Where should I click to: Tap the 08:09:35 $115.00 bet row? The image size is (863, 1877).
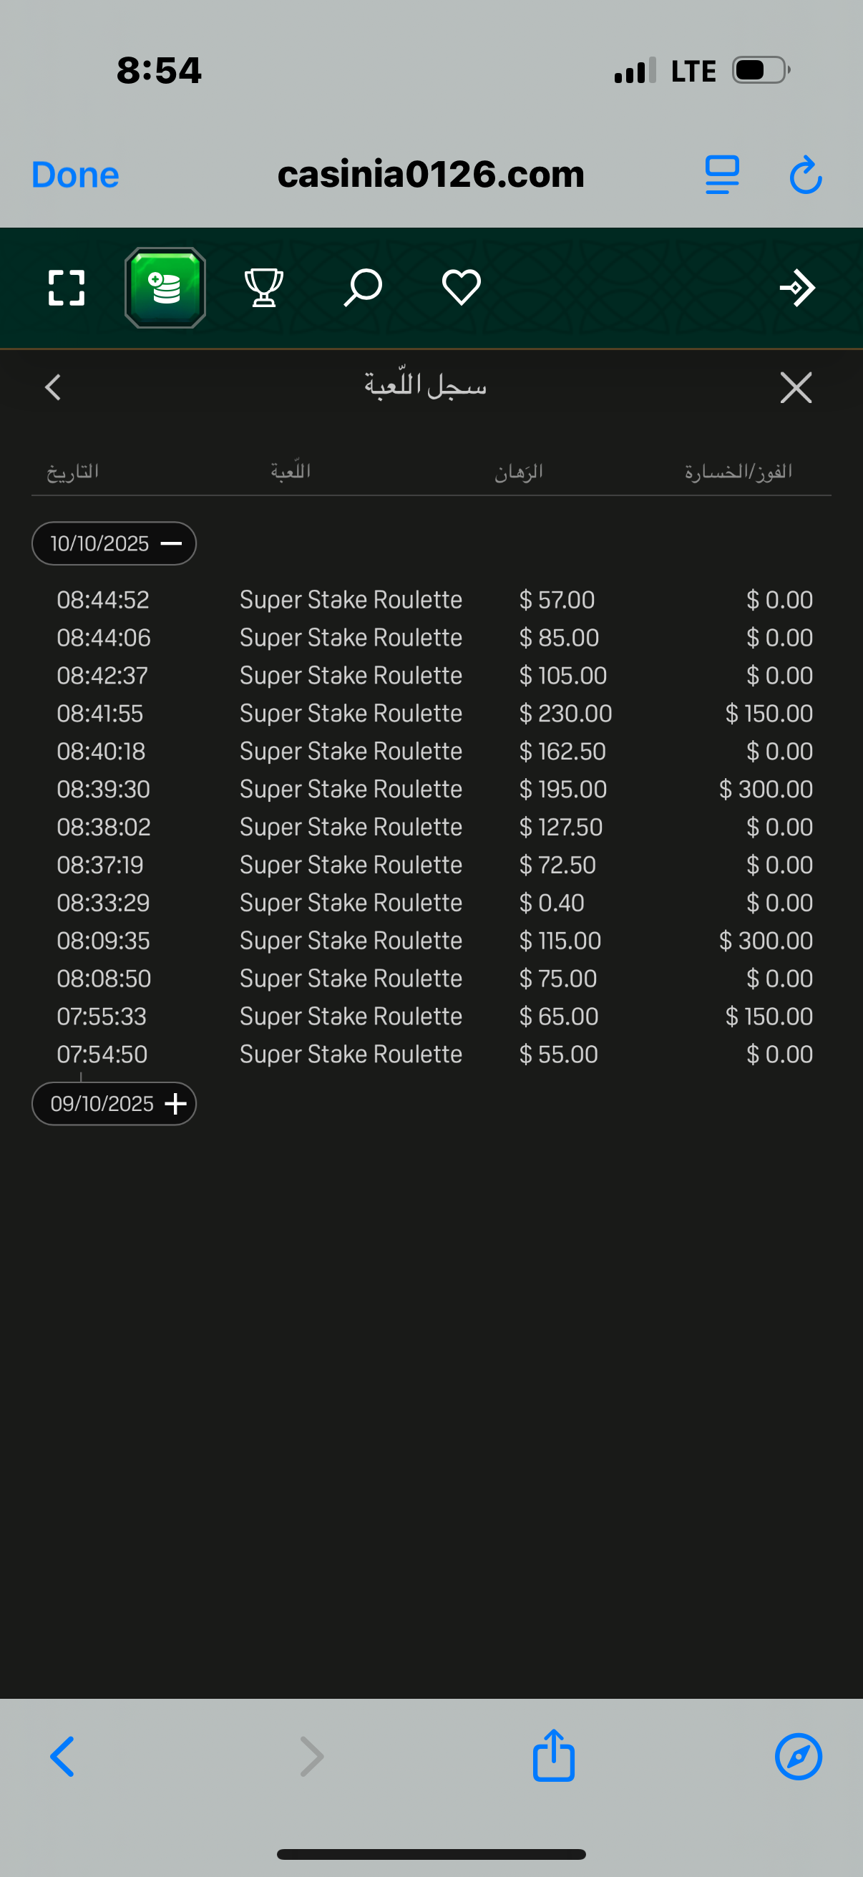tap(431, 941)
